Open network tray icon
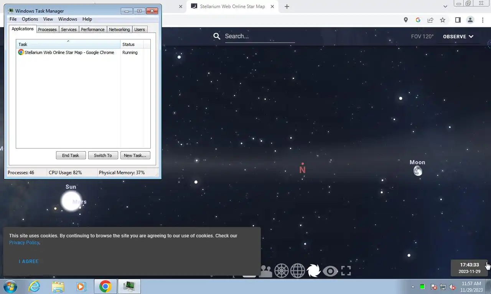 pos(443,287)
